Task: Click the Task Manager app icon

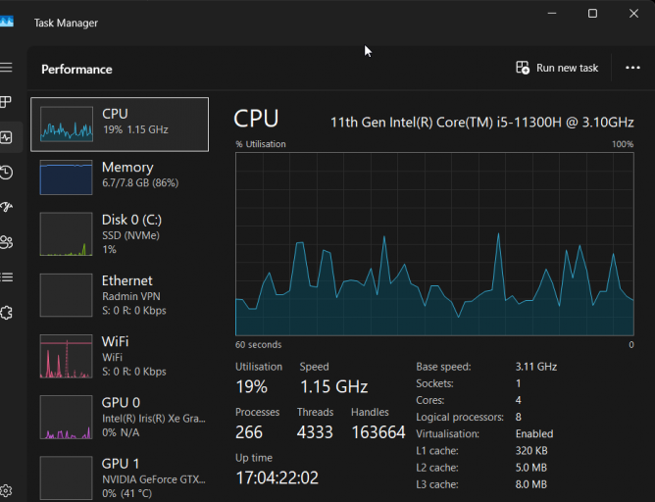Action: [6, 21]
